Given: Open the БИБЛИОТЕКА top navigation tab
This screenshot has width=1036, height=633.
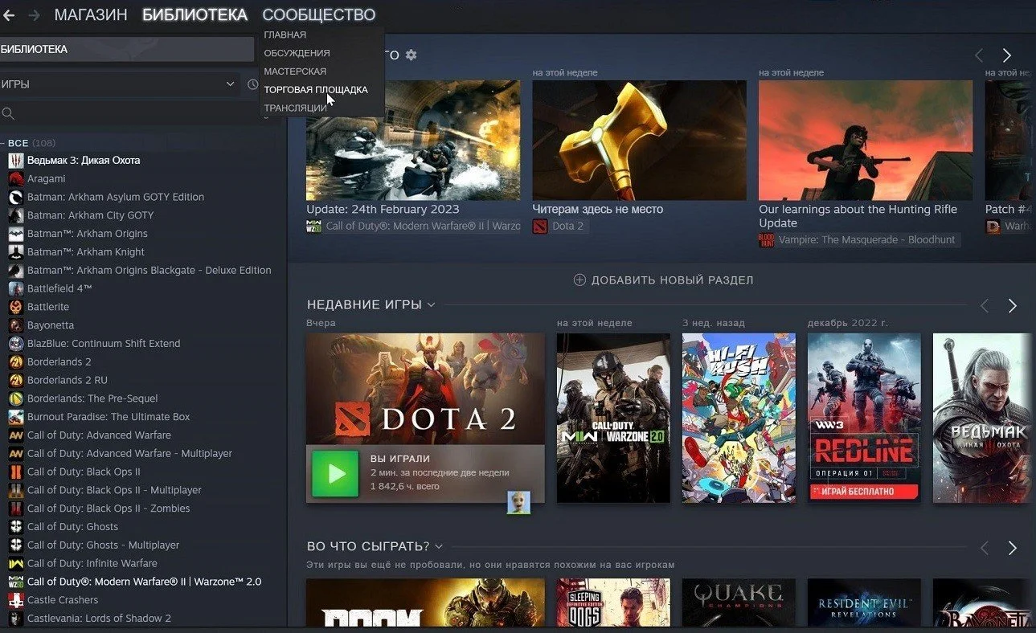Looking at the screenshot, I should point(195,14).
